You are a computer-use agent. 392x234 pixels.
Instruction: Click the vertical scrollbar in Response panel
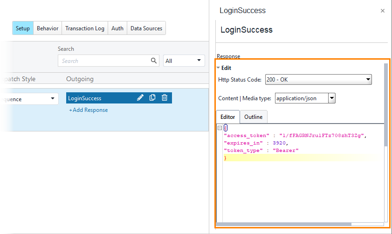tap(386, 105)
